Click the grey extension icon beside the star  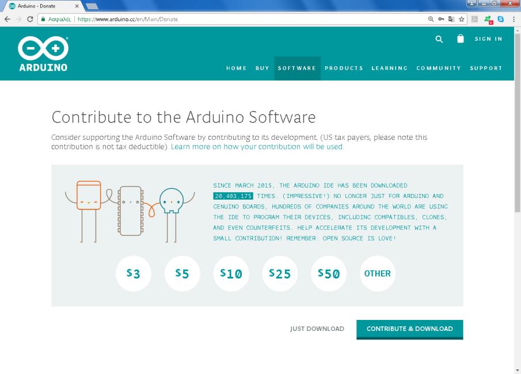475,19
